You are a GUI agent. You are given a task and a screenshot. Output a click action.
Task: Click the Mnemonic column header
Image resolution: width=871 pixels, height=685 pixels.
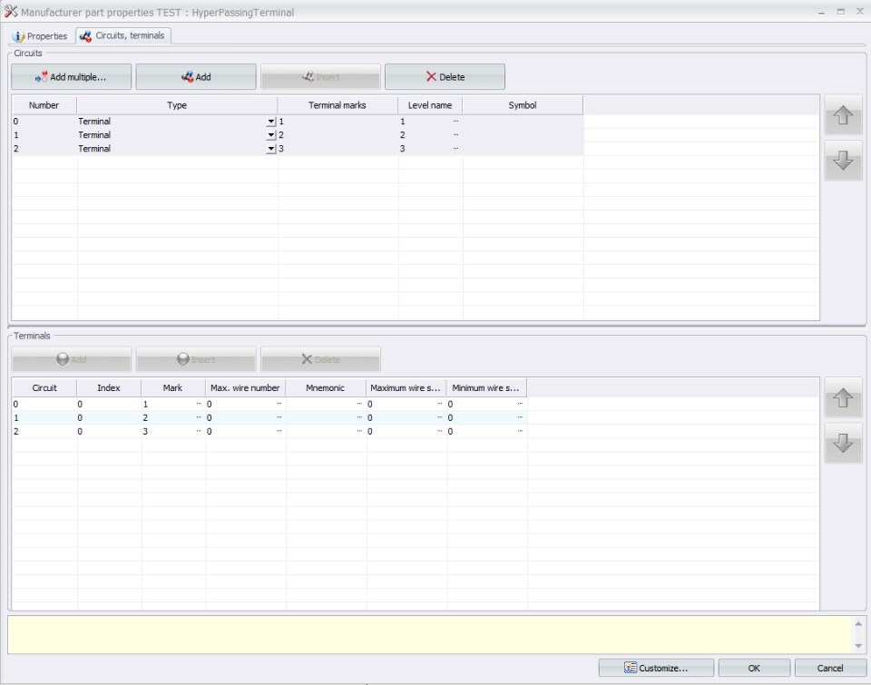coord(326,387)
